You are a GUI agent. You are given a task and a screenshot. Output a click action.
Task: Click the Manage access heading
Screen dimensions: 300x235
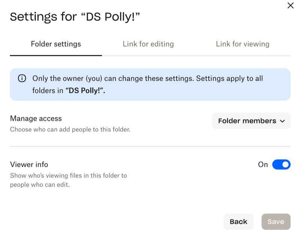pos(36,118)
